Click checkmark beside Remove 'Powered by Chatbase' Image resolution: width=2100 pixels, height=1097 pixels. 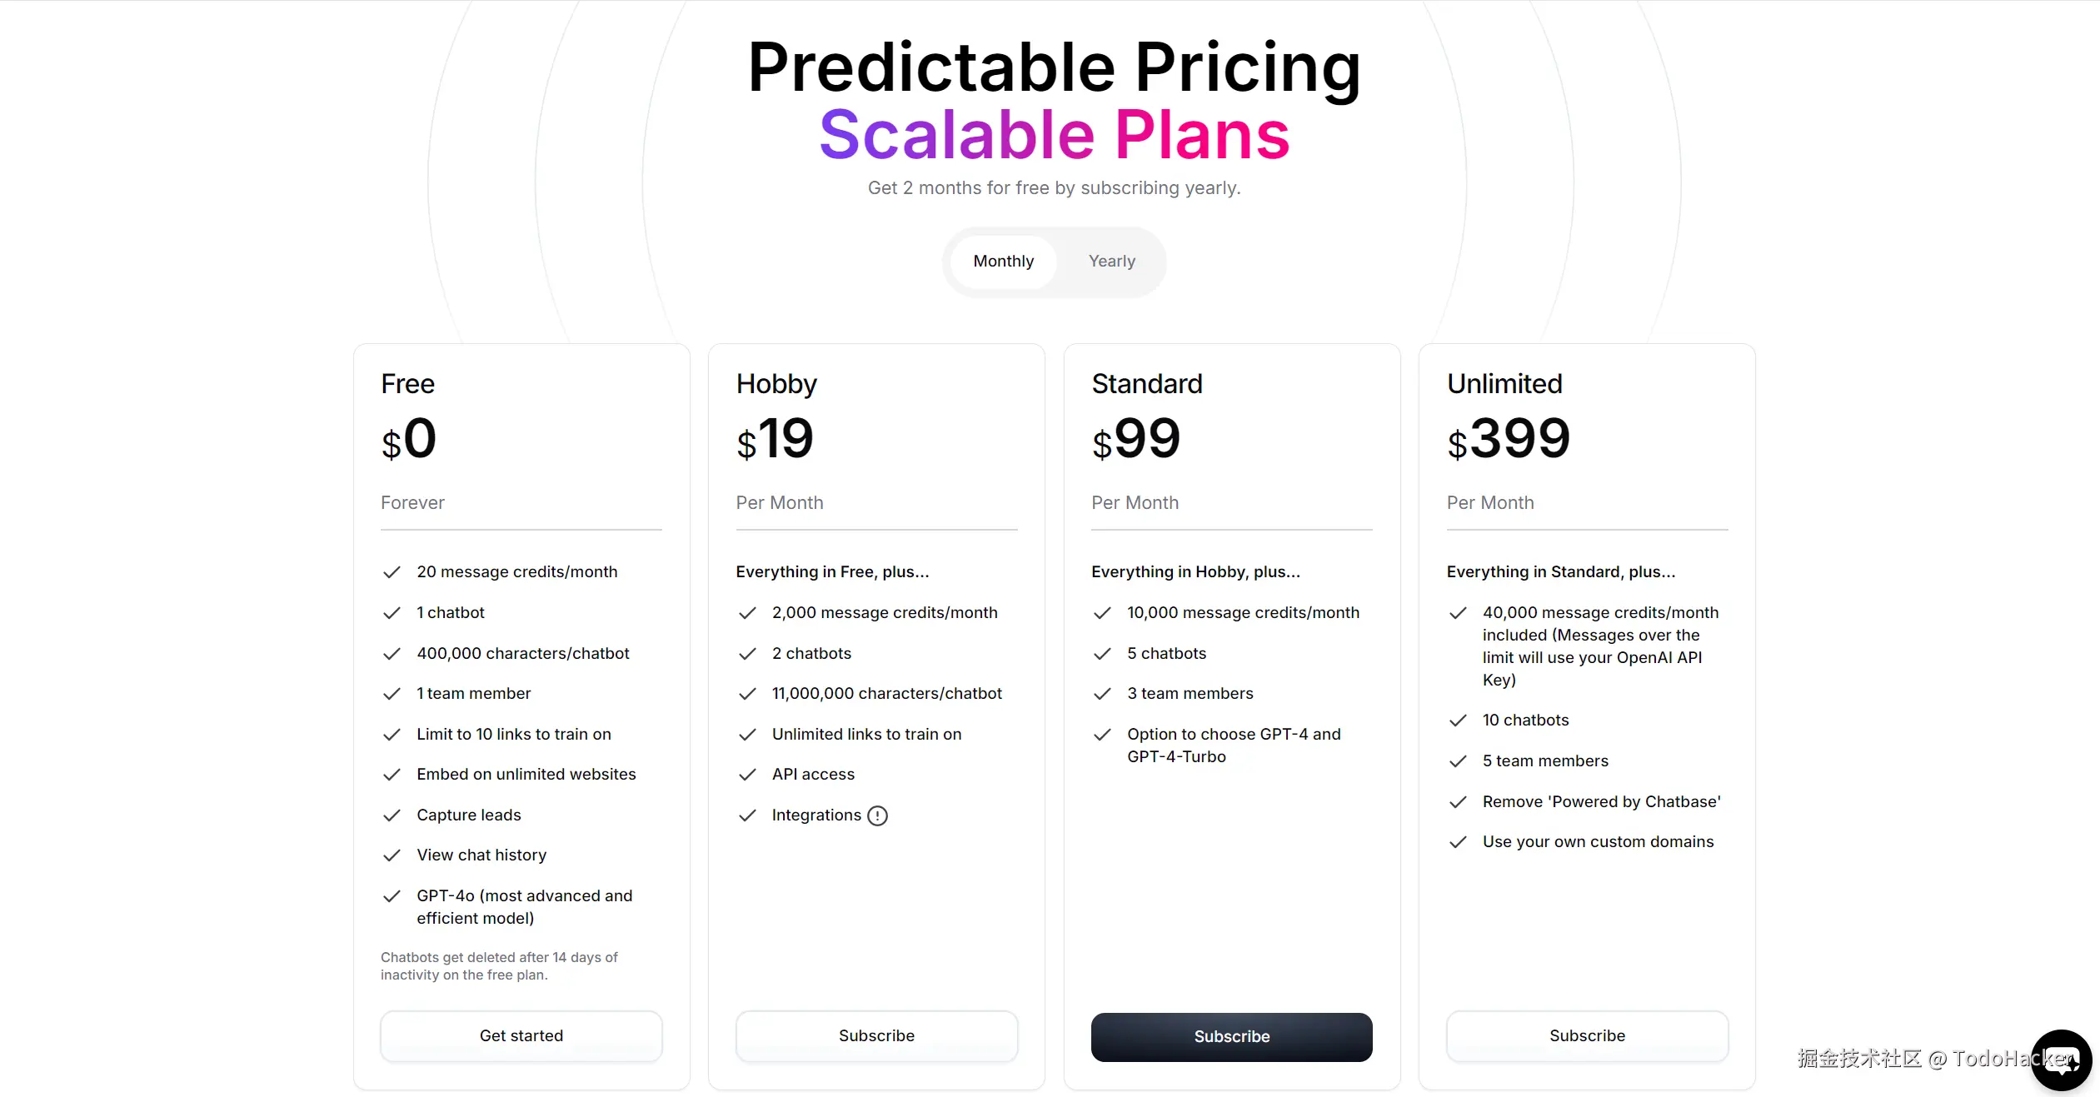pos(1458,802)
